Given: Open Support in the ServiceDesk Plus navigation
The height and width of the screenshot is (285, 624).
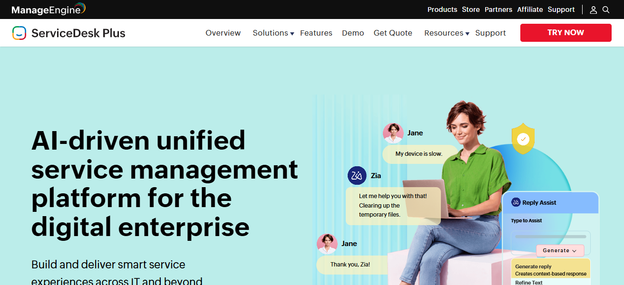Looking at the screenshot, I should pos(490,33).
